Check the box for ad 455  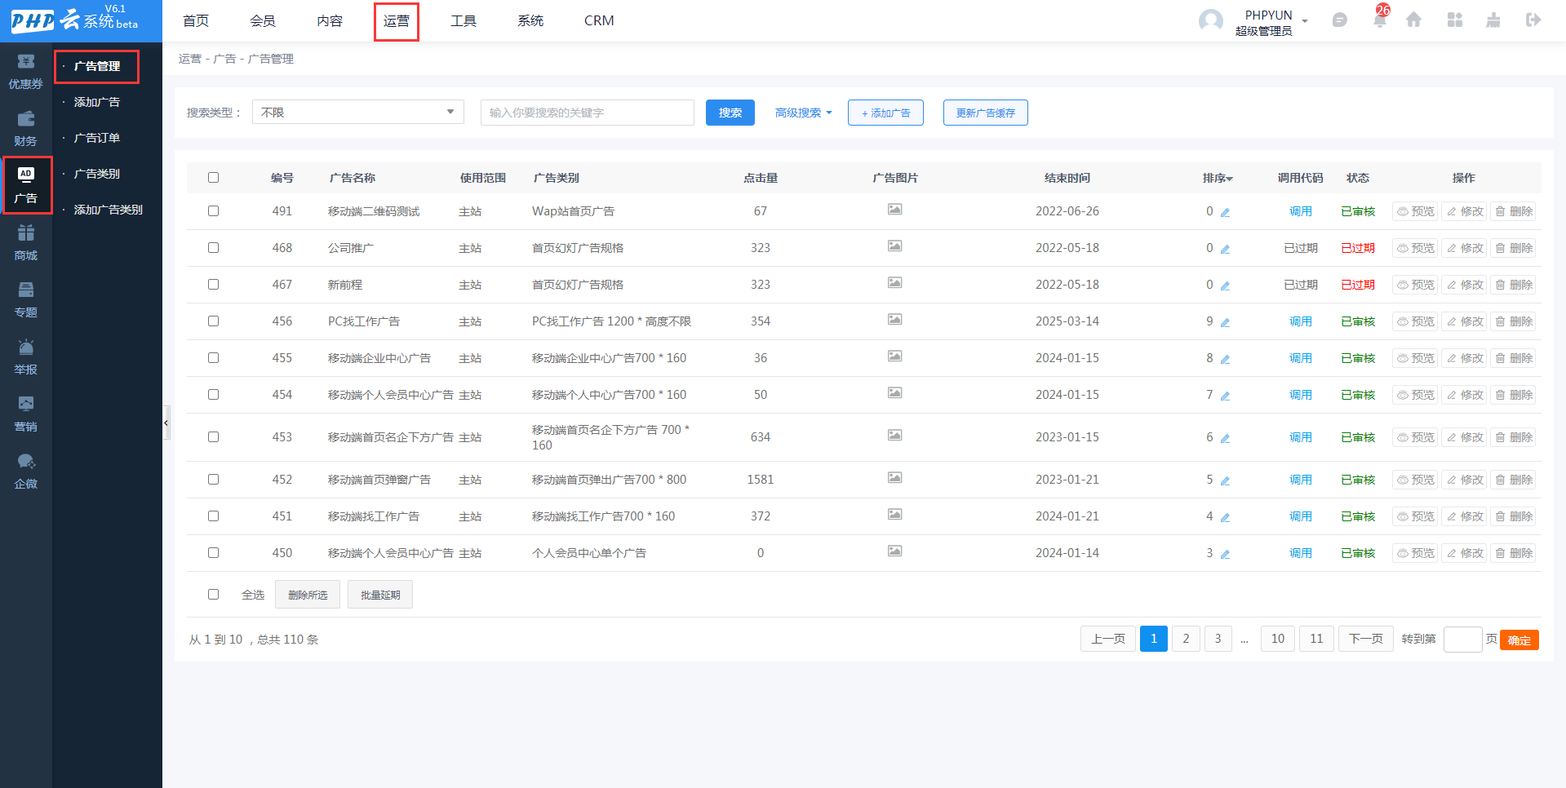[x=213, y=358]
